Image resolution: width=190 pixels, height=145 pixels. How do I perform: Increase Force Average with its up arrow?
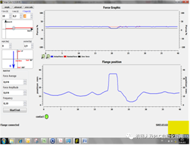click(25, 81)
